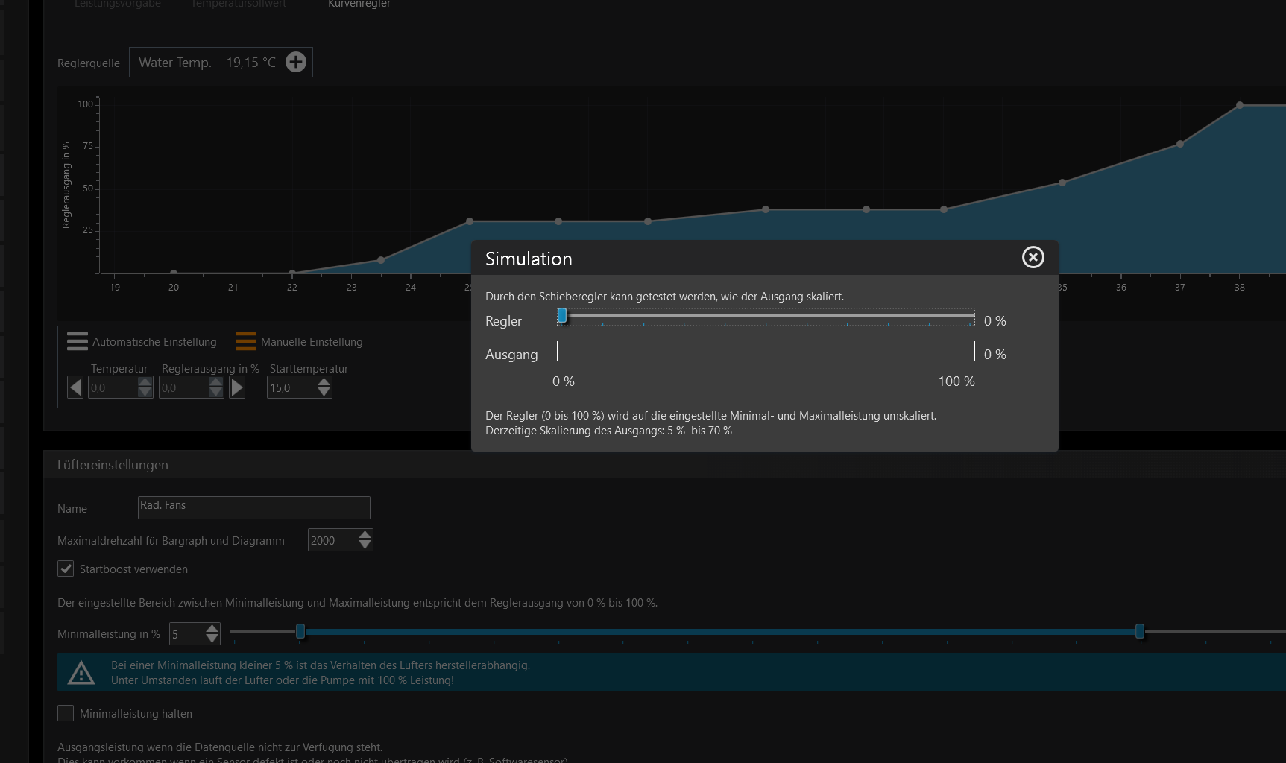The image size is (1286, 763).
Task: Click the Minimalleistung slider handle
Action: coord(300,632)
